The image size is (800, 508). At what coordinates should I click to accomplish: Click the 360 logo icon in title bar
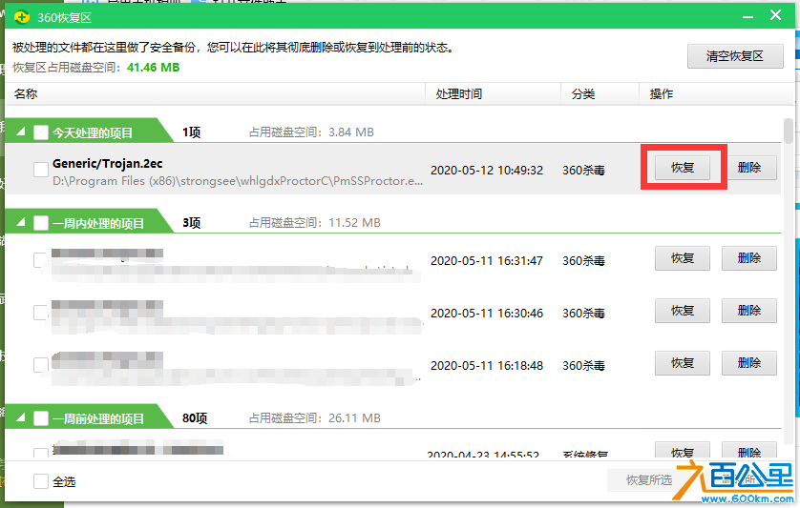coord(22,17)
